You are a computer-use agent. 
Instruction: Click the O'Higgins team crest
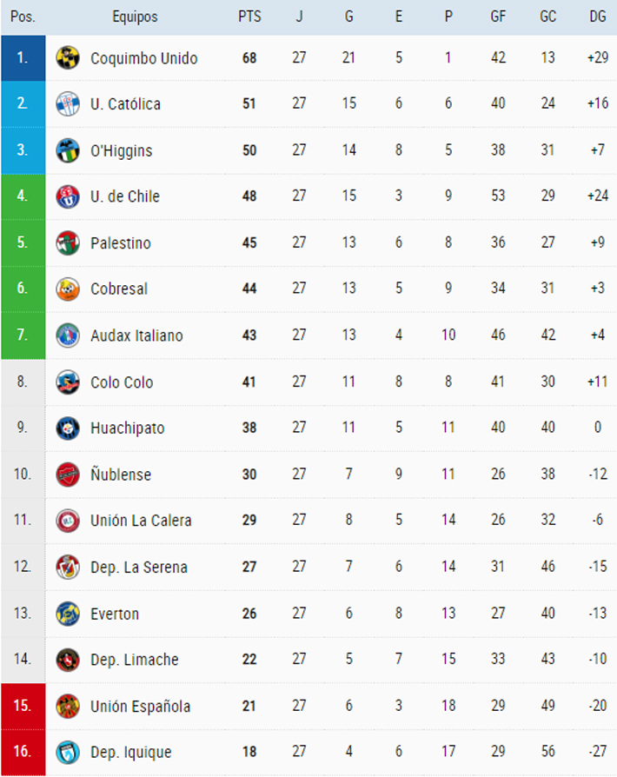[67, 150]
